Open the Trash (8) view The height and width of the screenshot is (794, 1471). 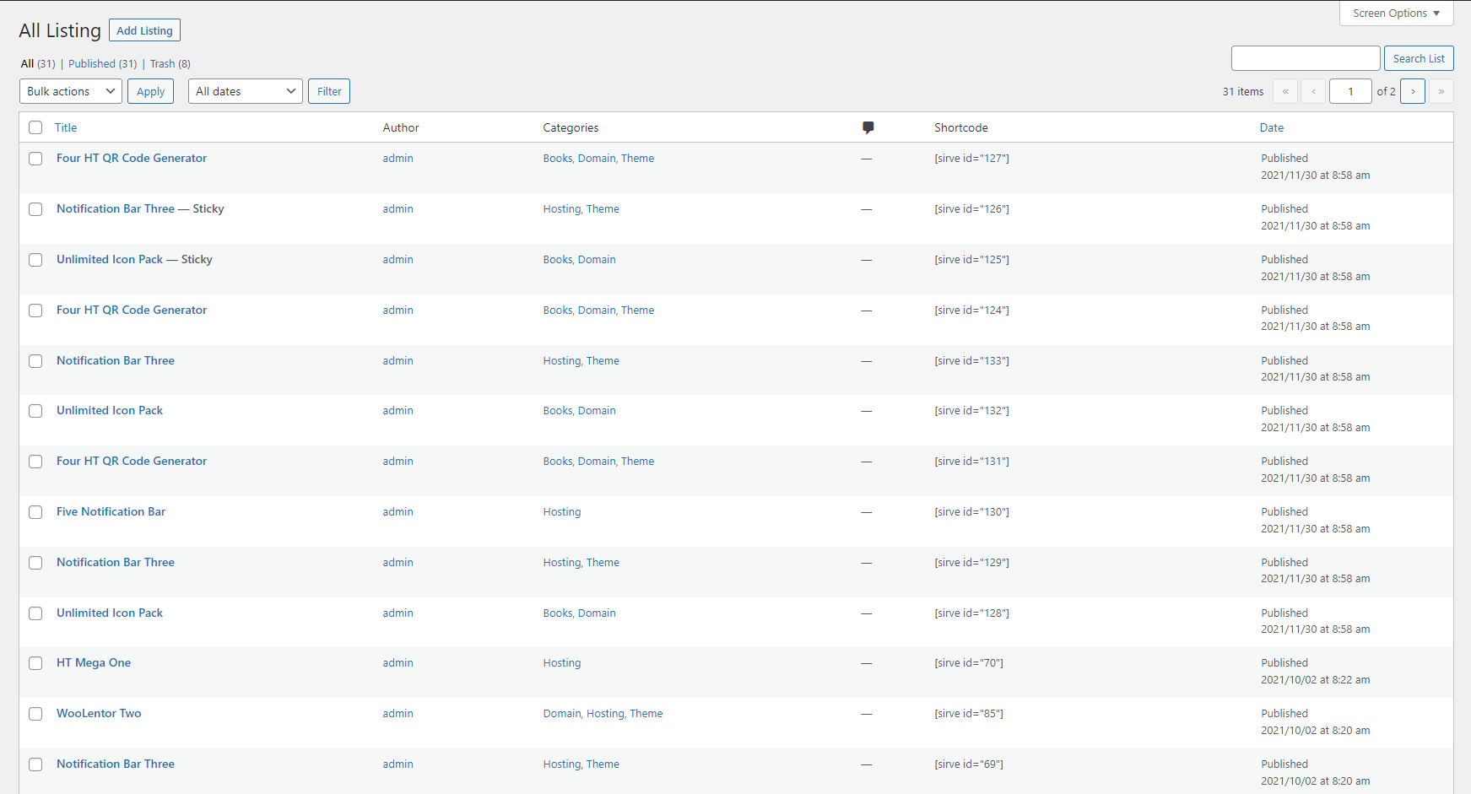(170, 63)
